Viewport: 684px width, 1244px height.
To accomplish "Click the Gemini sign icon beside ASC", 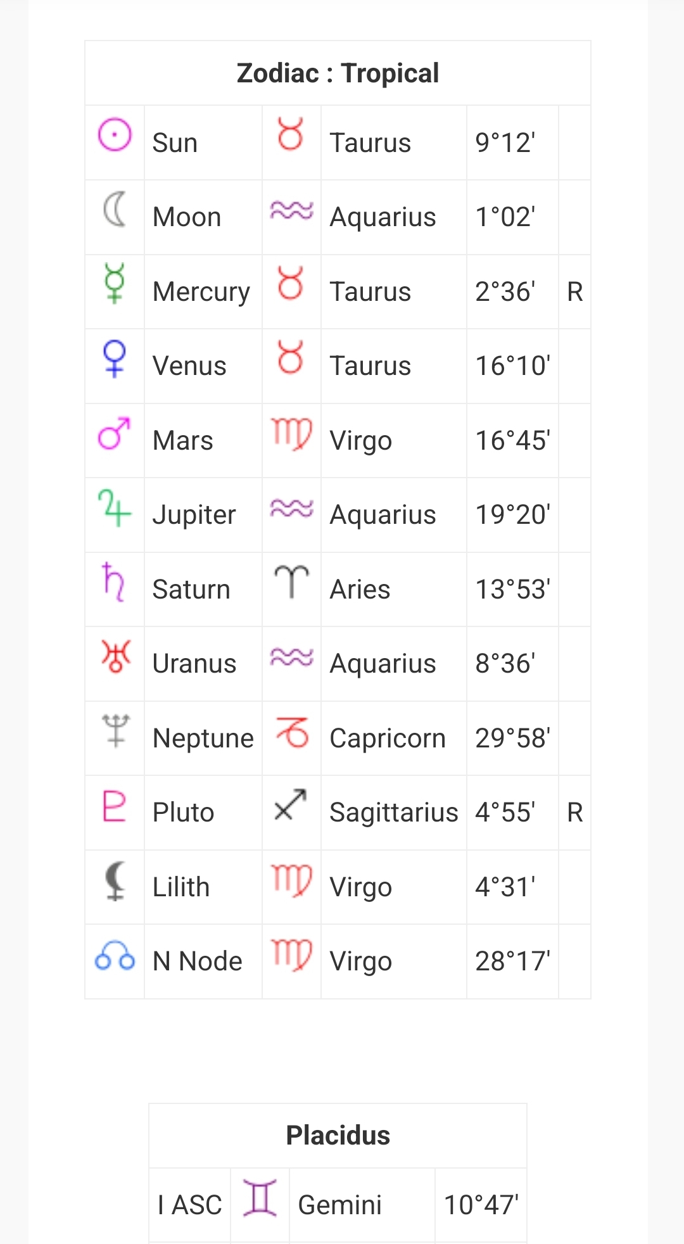I will tap(260, 1198).
